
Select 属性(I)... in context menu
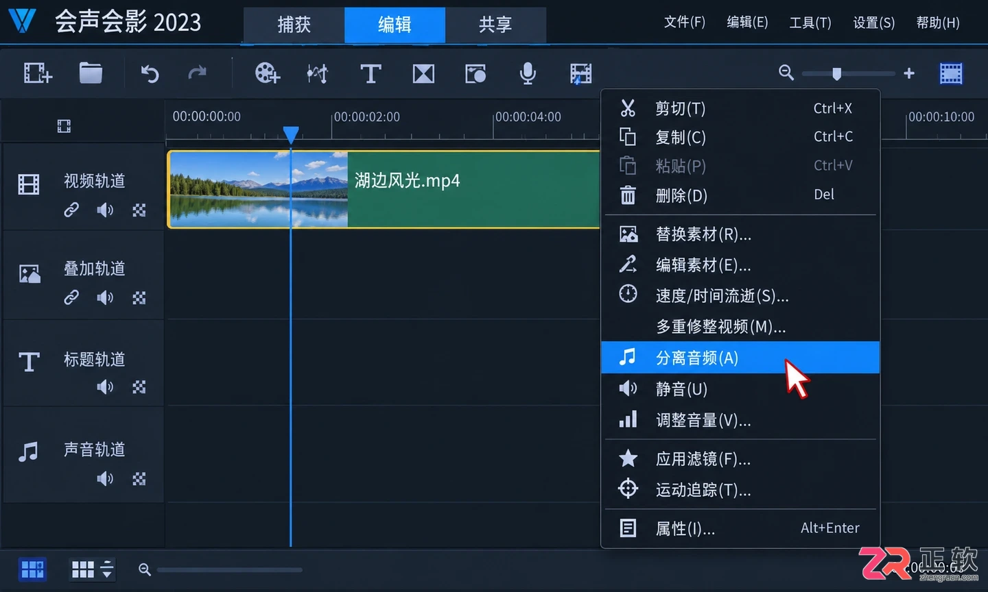coord(740,528)
